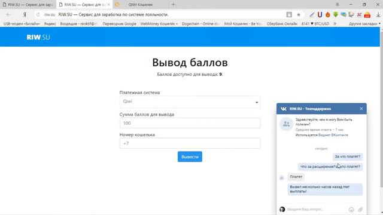Image resolution: width=383 pixels, height=215 pixels.
Task: Open the orange flame extension icon
Action: [328, 14]
